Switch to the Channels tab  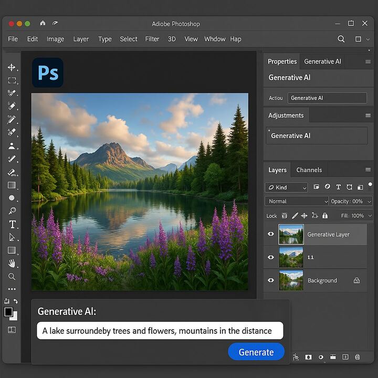tap(309, 170)
